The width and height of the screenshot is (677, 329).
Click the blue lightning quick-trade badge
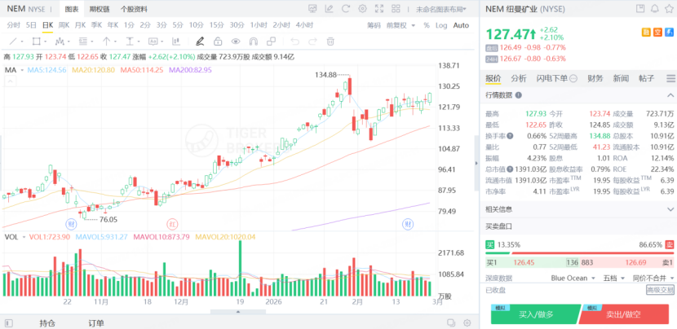669,32
